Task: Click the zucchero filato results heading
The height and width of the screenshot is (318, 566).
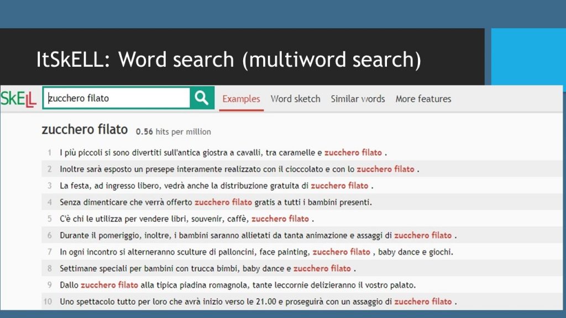Action: (x=85, y=130)
